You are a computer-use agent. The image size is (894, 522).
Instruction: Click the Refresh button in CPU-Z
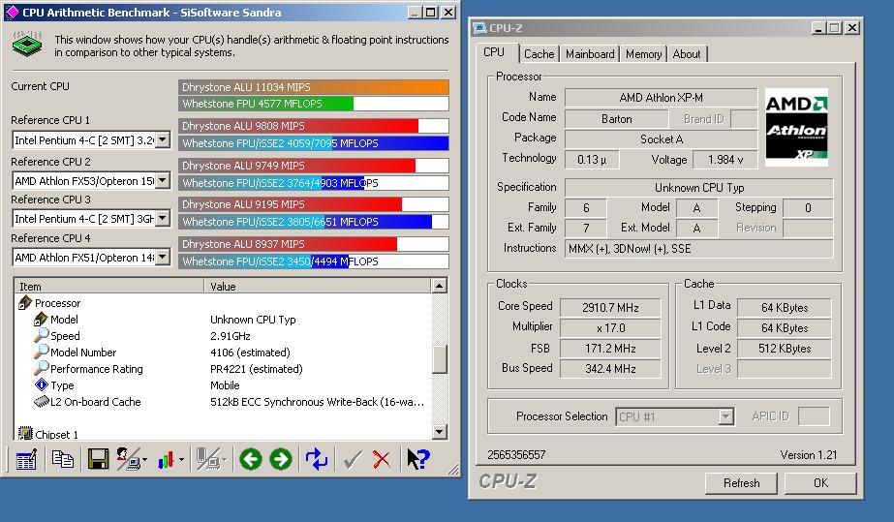(741, 483)
